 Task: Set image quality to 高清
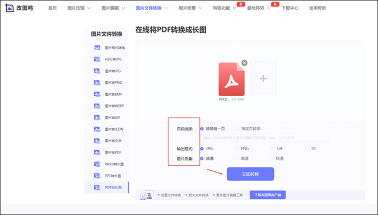tap(237, 159)
